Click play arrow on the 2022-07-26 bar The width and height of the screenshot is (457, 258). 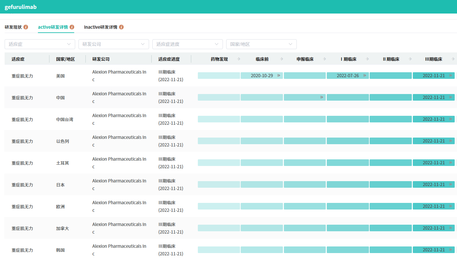pos(365,76)
